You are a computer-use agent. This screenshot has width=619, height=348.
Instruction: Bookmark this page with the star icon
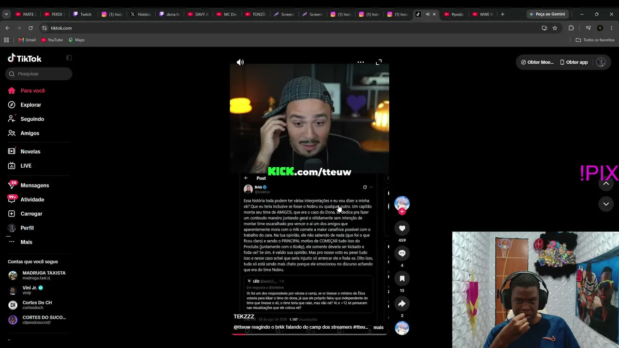click(555, 28)
